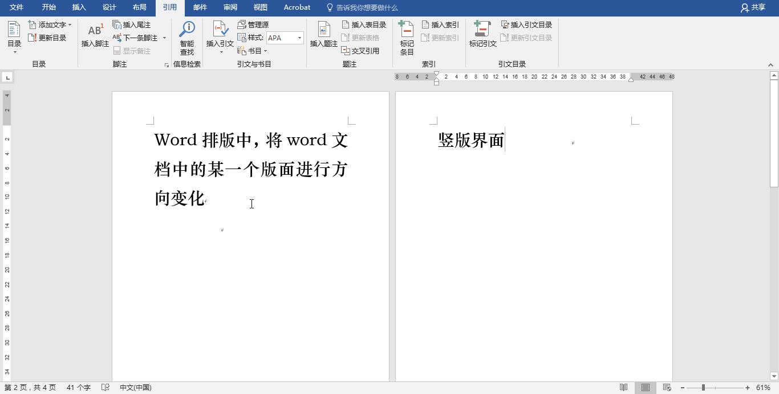Viewport: 779px width, 394px height.
Task: Collapse the ribbon with the chevron arrow
Action: 772,64
